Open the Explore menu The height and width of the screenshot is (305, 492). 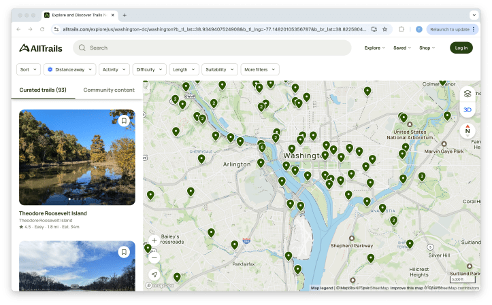(374, 48)
